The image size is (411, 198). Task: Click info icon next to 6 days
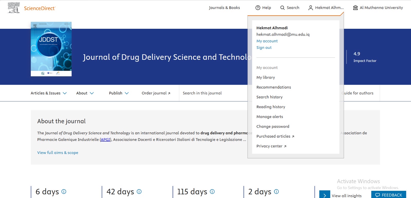pyautogui.click(x=64, y=192)
